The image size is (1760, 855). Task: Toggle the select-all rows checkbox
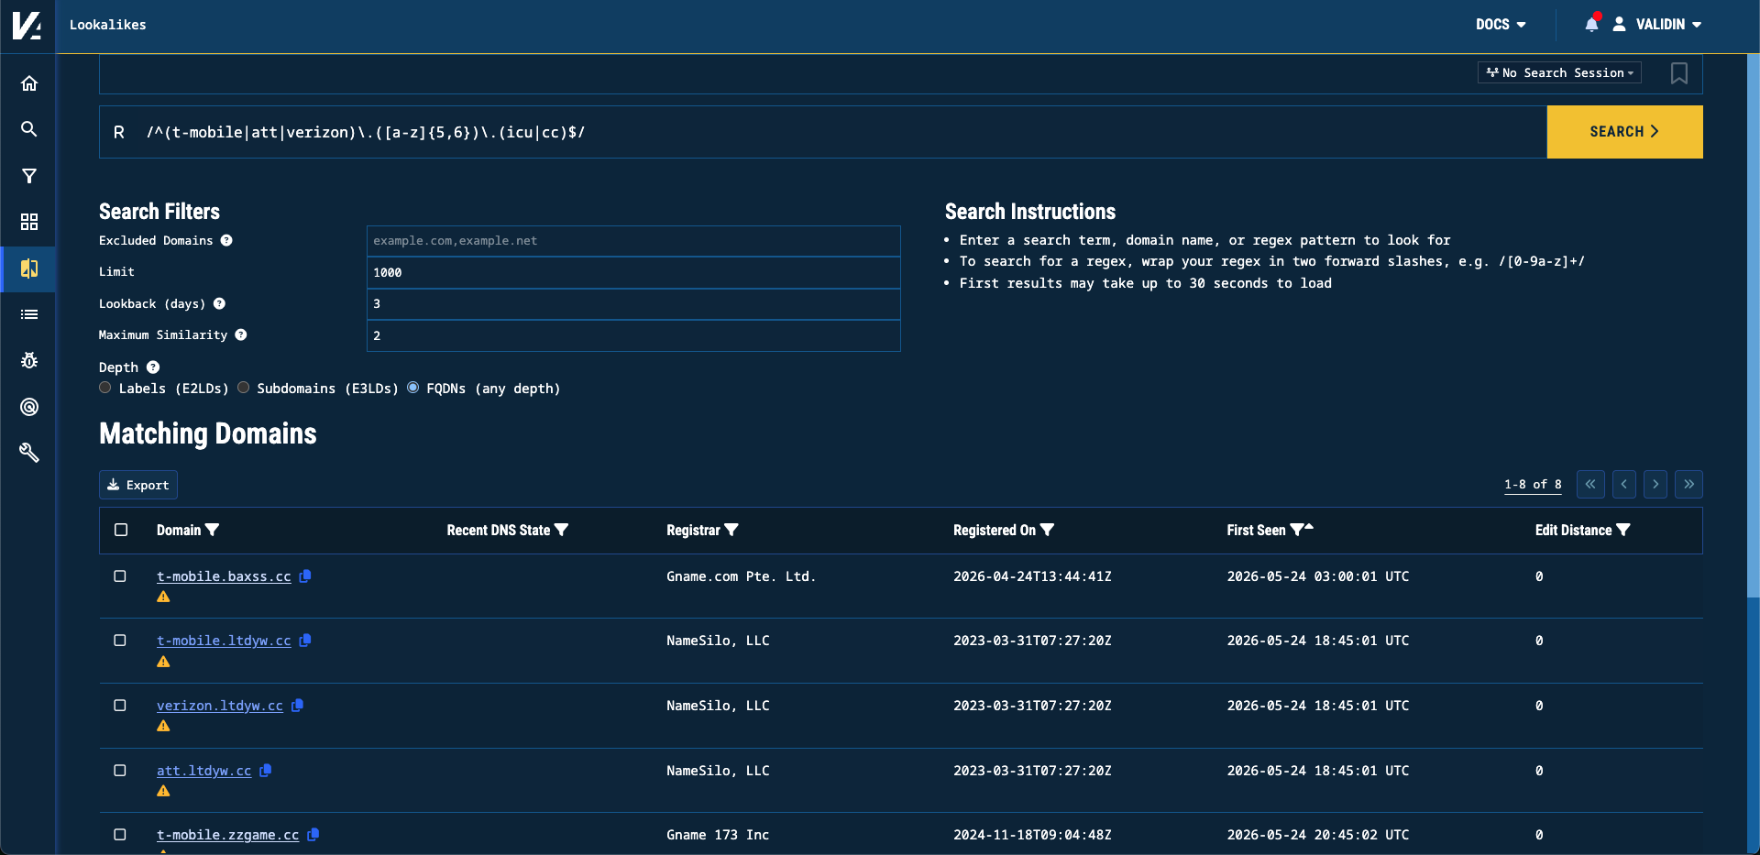[121, 530]
